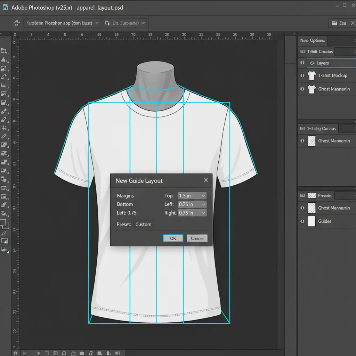Click the folder icon in bottom status bar

(x=82, y=353)
